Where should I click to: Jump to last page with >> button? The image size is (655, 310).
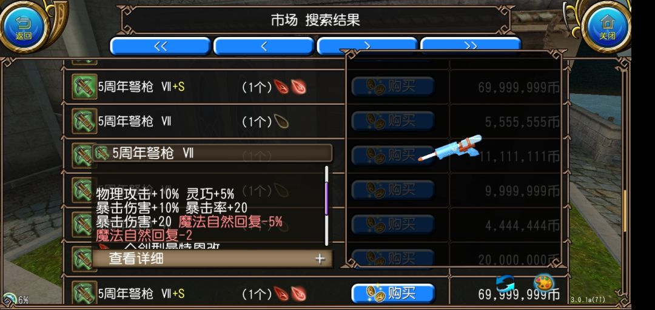point(471,44)
